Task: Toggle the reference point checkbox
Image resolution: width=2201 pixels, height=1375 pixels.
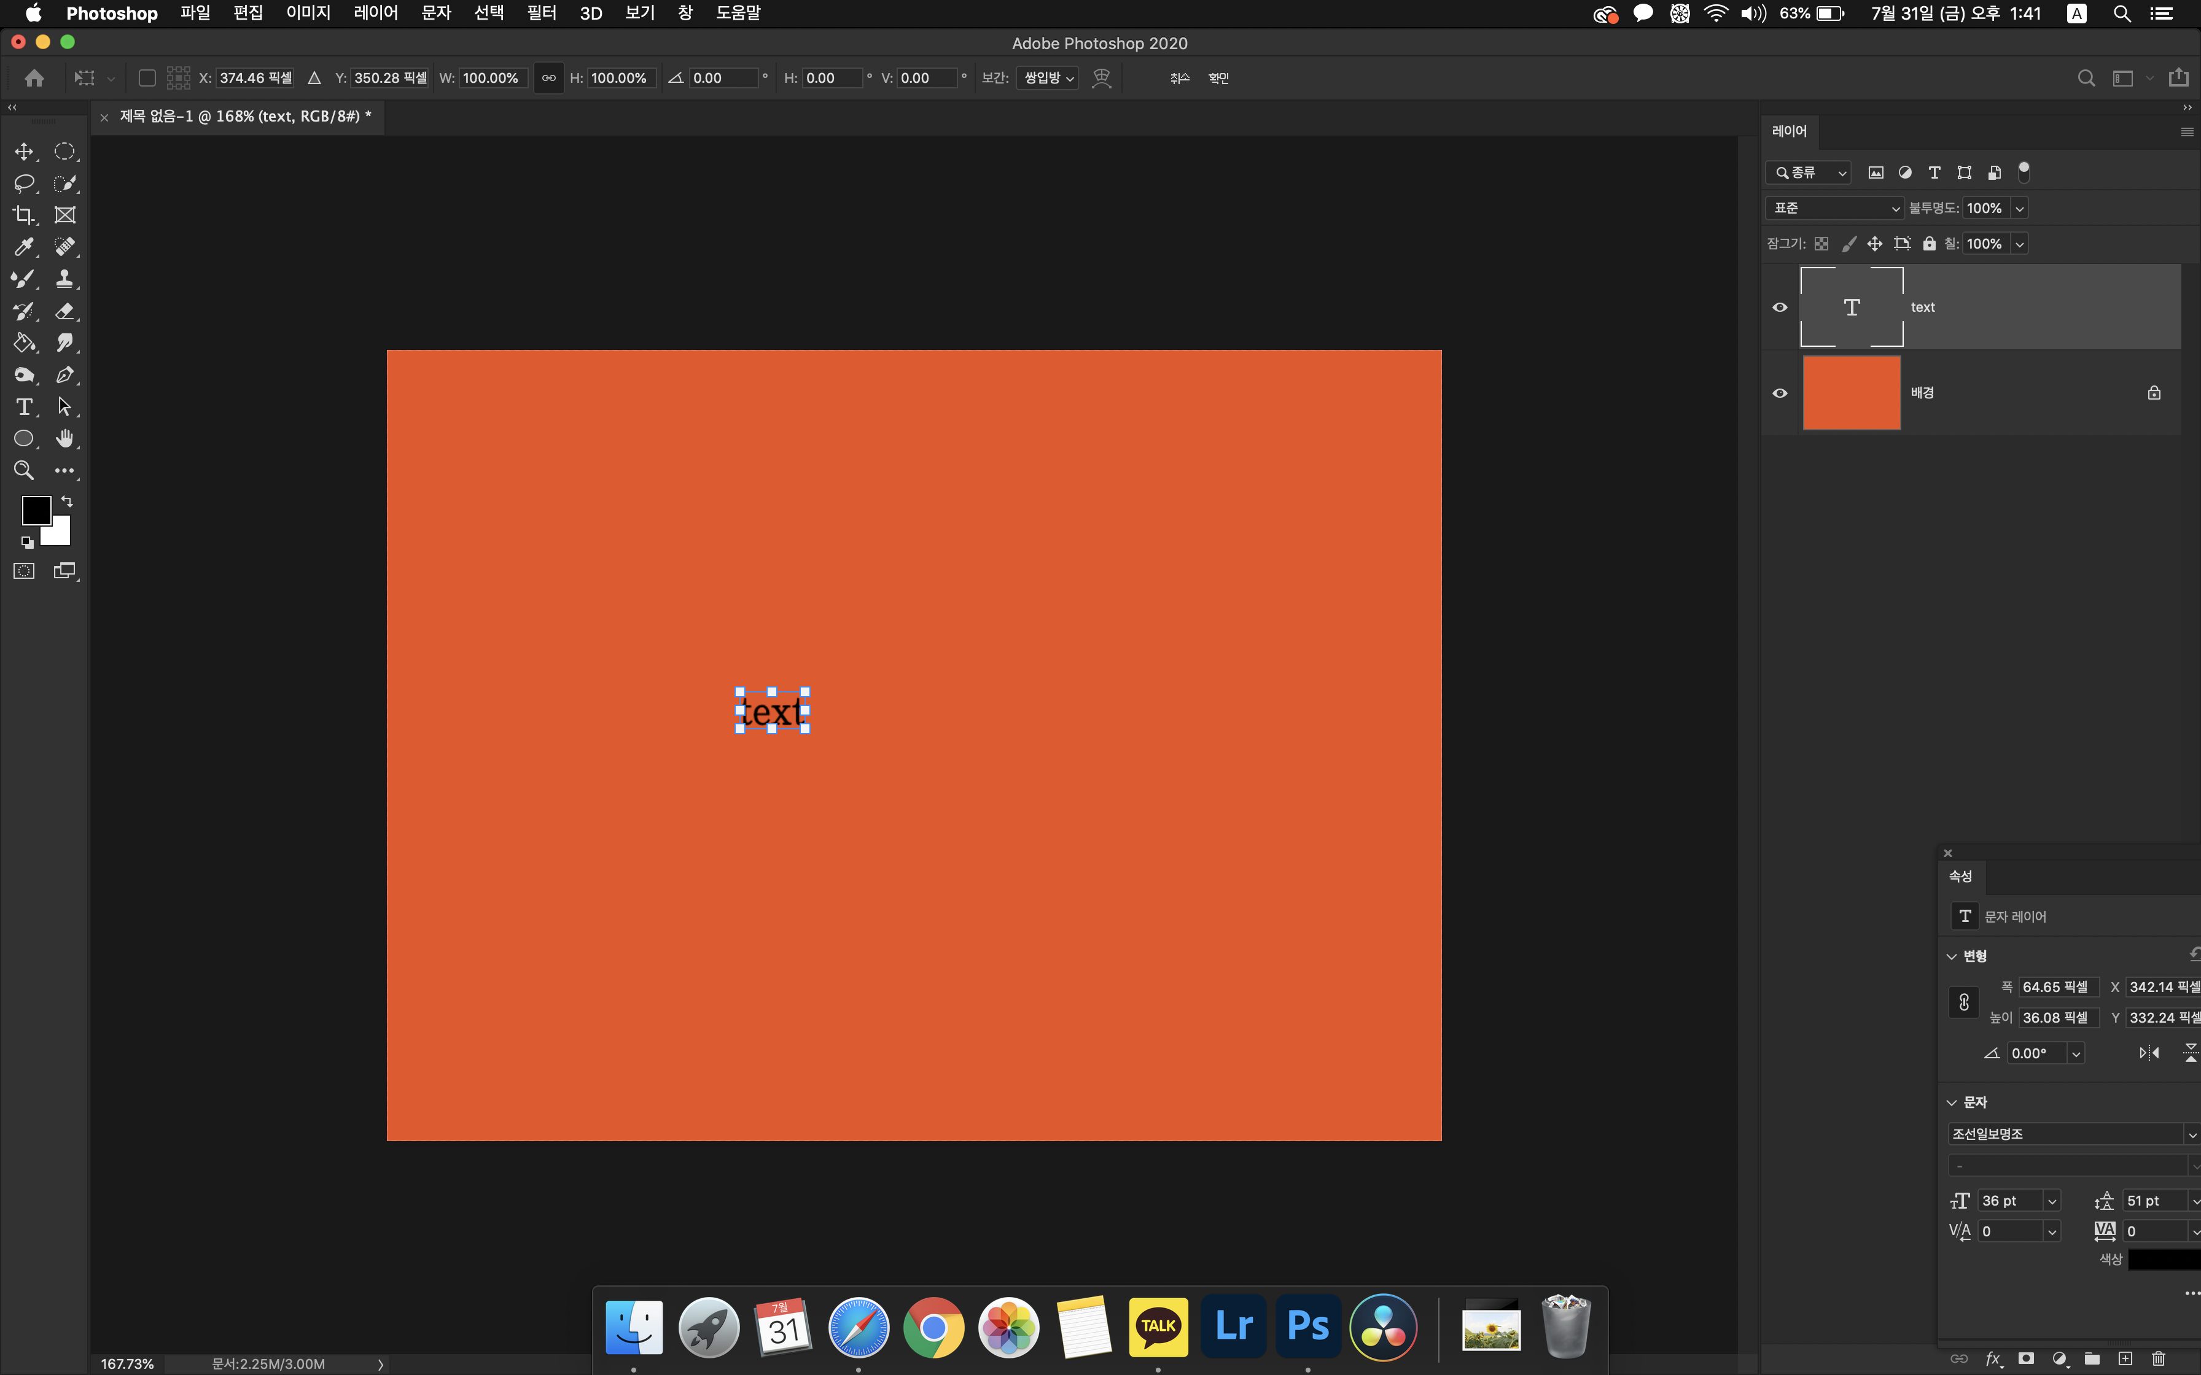Action: pyautogui.click(x=146, y=78)
